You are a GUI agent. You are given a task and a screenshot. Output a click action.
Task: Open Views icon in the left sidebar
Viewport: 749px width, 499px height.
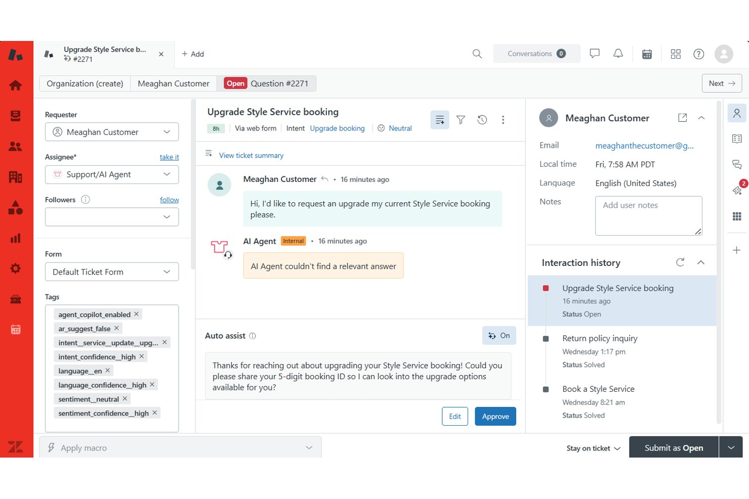click(16, 116)
